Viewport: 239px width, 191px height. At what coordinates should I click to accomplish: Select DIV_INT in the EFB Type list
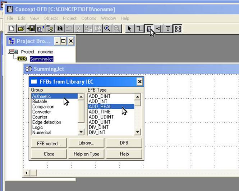111,132
